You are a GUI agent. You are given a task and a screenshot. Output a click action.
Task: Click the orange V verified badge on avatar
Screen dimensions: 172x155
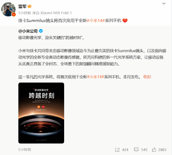14,14
